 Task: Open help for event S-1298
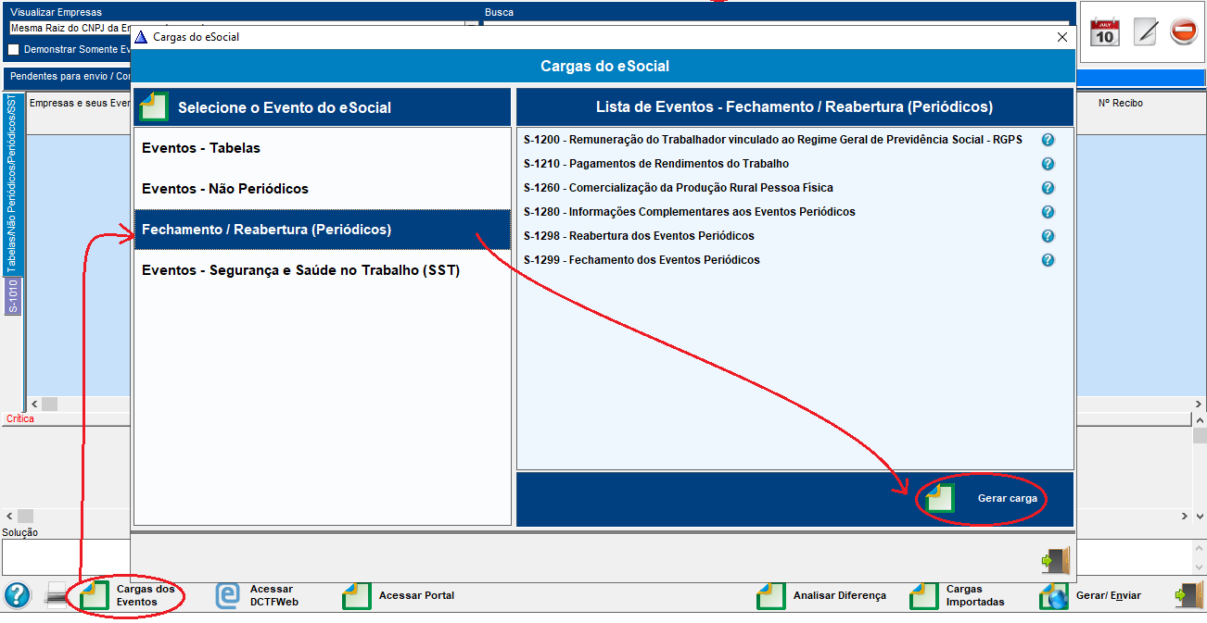point(1048,236)
